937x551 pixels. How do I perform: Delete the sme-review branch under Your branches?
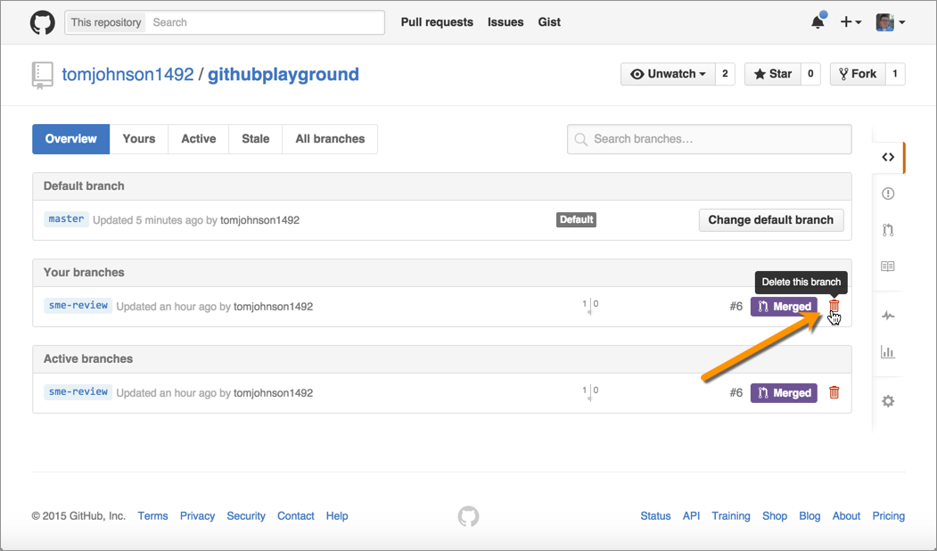pos(834,307)
